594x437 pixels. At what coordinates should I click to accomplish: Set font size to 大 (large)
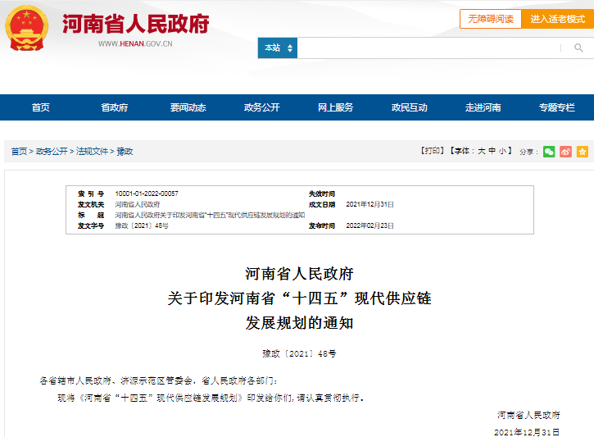click(x=481, y=151)
